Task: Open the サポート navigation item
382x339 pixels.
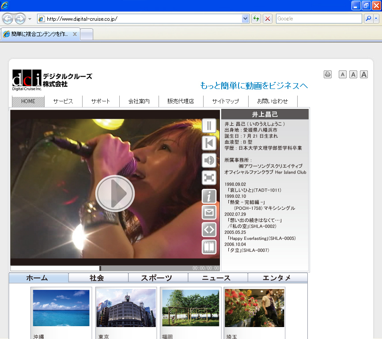Action: [x=101, y=101]
